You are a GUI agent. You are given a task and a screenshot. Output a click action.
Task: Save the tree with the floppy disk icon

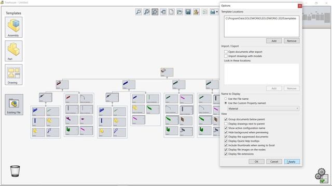[x=188, y=12]
